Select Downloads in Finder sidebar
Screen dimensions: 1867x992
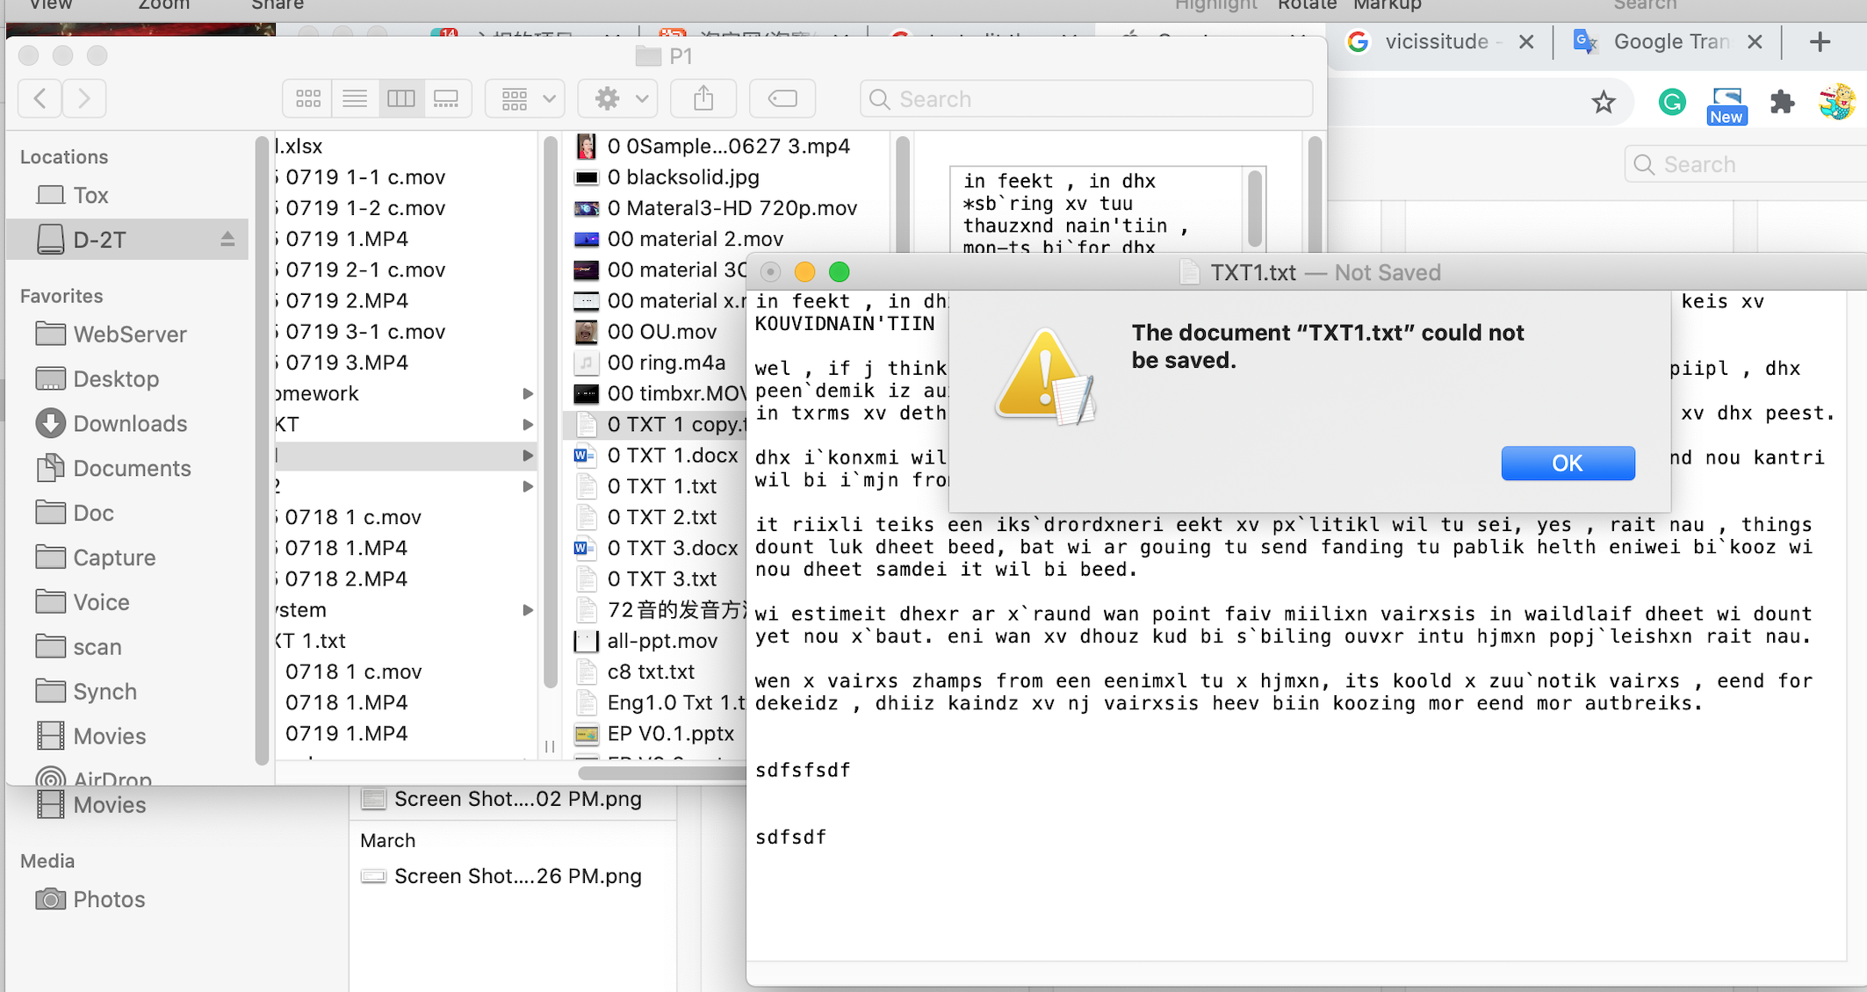129,423
